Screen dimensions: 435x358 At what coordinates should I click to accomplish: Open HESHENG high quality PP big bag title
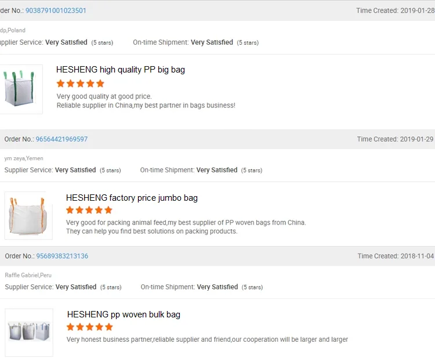121,70
